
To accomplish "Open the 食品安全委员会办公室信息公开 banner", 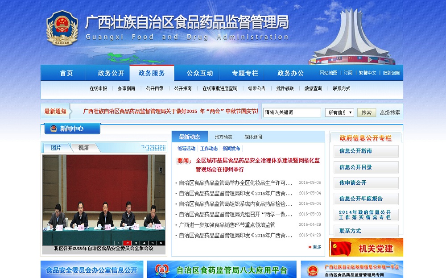I will point(92,270).
